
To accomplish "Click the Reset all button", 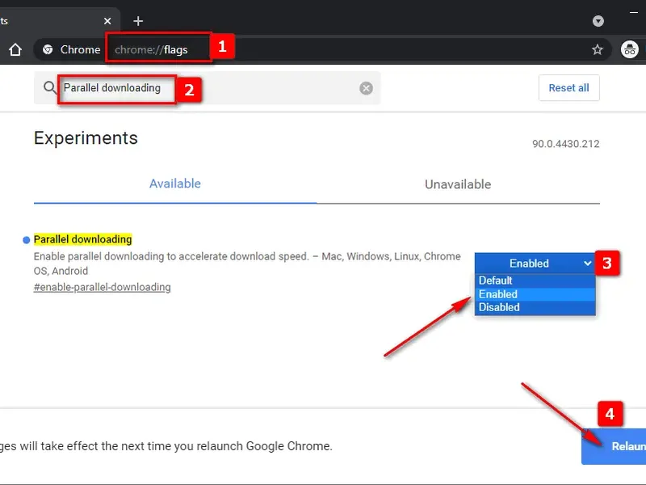I will [568, 87].
